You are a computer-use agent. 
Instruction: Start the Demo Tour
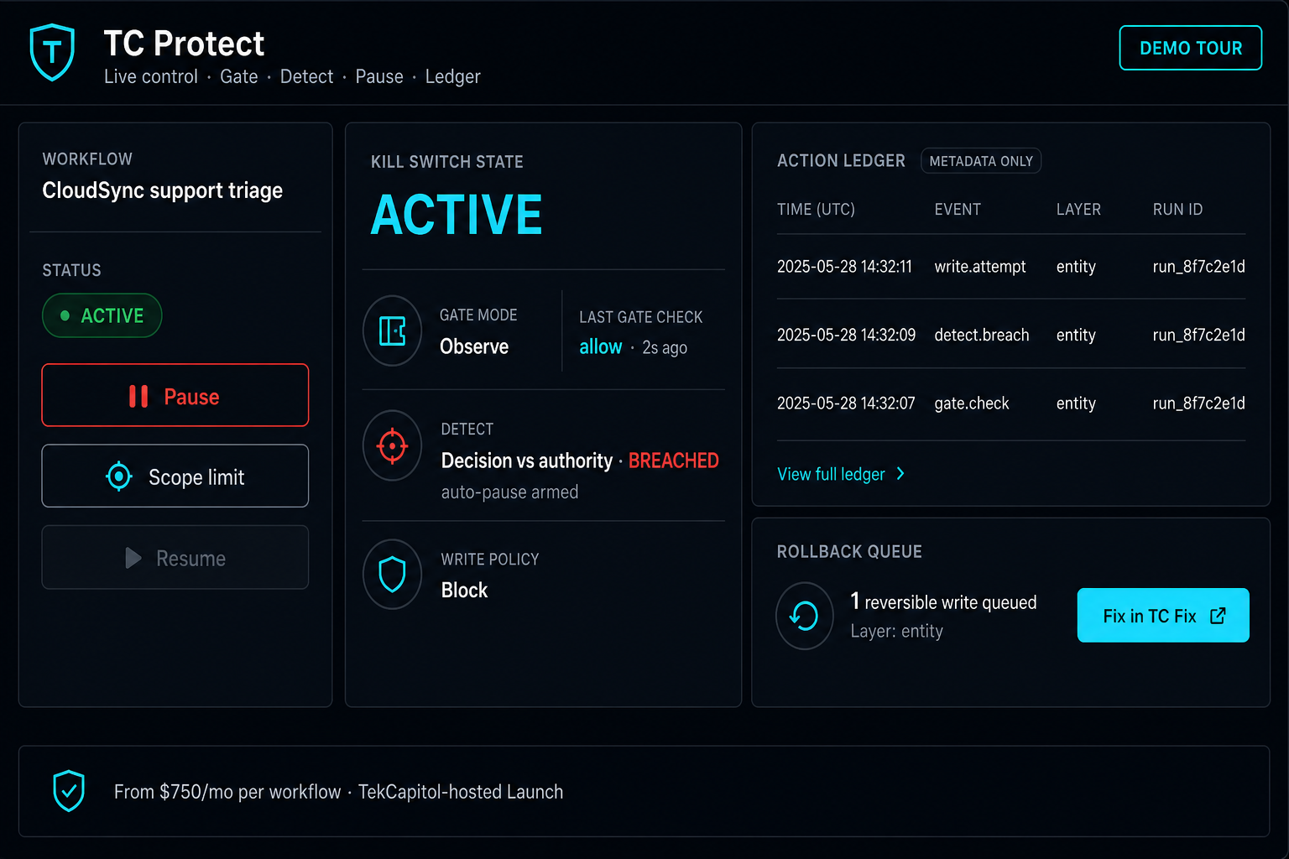(x=1190, y=48)
